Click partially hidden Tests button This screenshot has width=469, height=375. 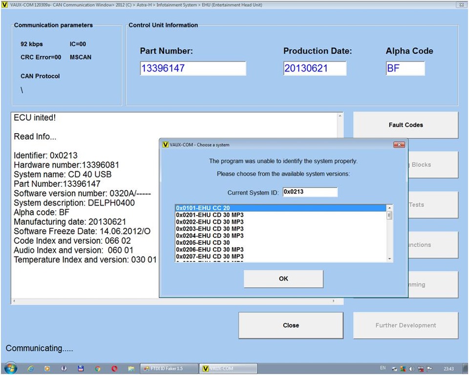coord(433,205)
